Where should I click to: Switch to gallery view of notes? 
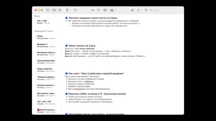[60, 10]
